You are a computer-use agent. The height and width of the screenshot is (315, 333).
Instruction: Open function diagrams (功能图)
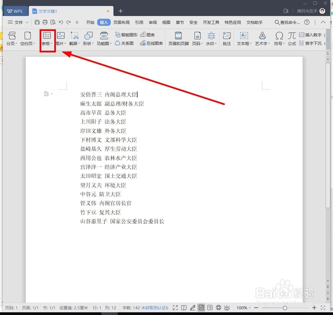coord(104,38)
